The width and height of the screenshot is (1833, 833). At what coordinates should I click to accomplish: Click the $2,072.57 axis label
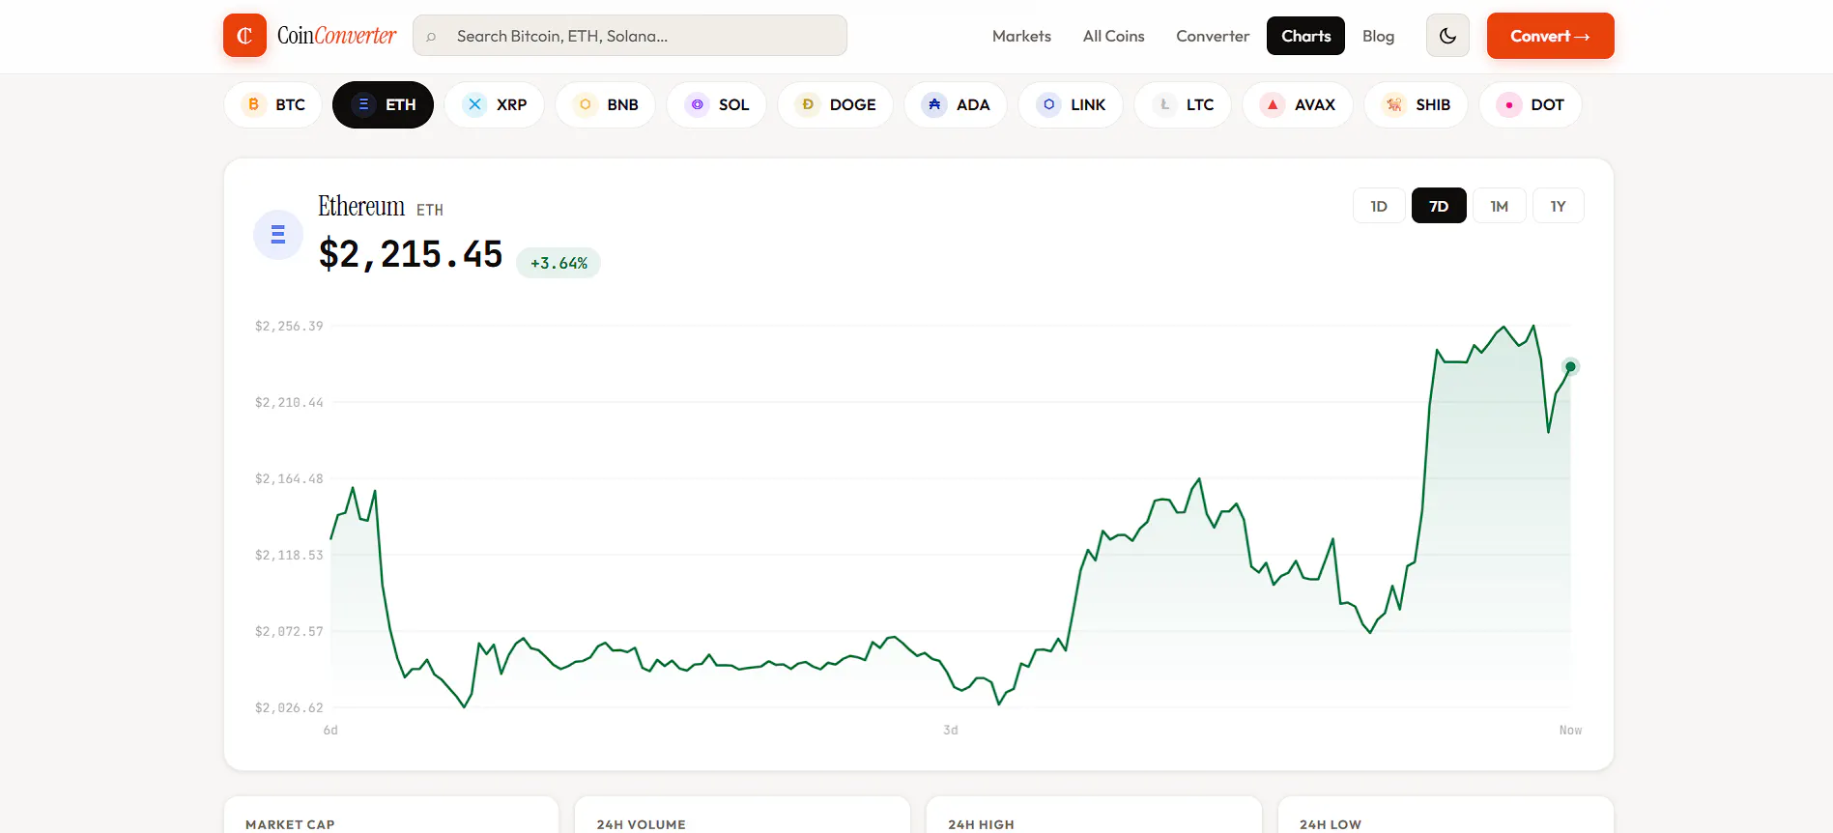coord(289,631)
